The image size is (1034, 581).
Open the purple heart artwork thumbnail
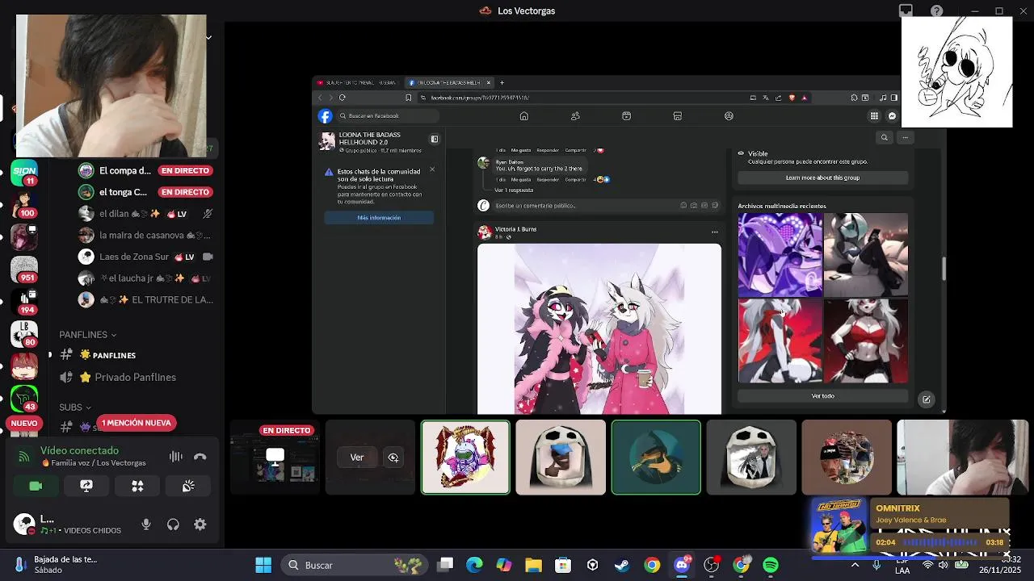click(780, 254)
